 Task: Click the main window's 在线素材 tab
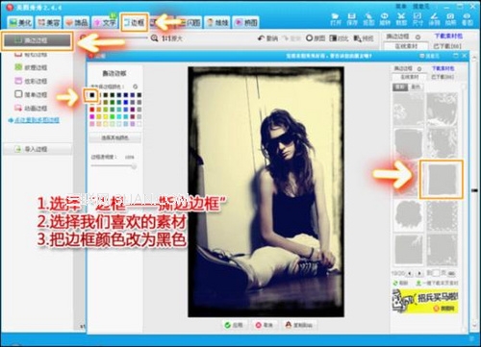406,46
